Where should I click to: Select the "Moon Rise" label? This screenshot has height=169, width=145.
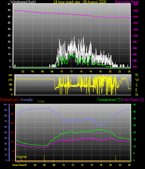[x=18, y=165]
